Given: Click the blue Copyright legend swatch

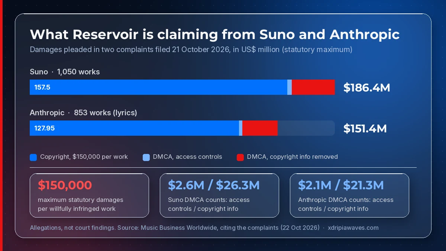Looking at the screenshot, I should tap(33, 157).
